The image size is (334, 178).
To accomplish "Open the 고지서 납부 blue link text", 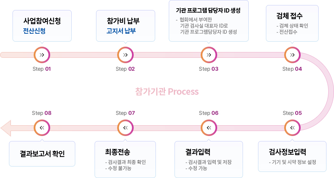I will point(121,31).
